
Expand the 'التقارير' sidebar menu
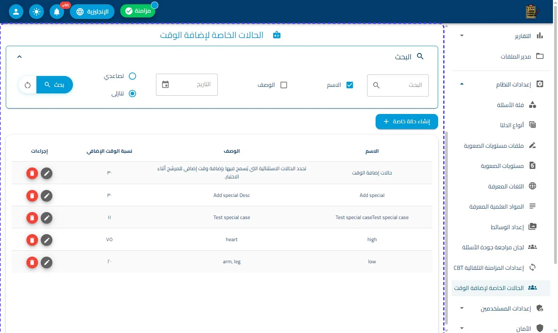point(462,36)
